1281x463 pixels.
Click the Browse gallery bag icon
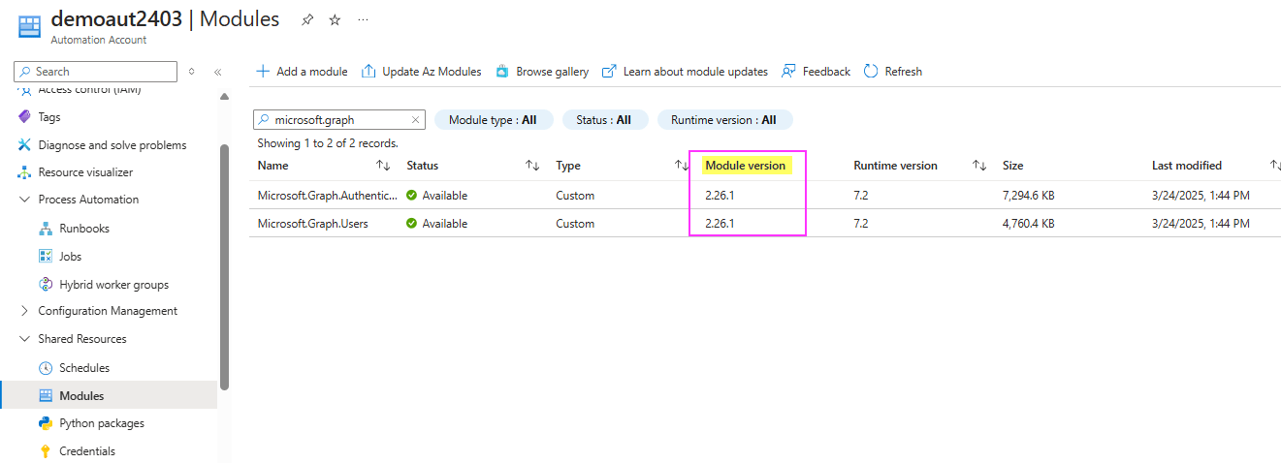(502, 72)
